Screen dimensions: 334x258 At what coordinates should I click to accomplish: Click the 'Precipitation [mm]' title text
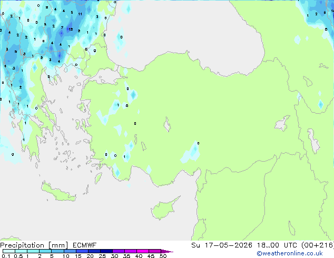tap(34, 245)
